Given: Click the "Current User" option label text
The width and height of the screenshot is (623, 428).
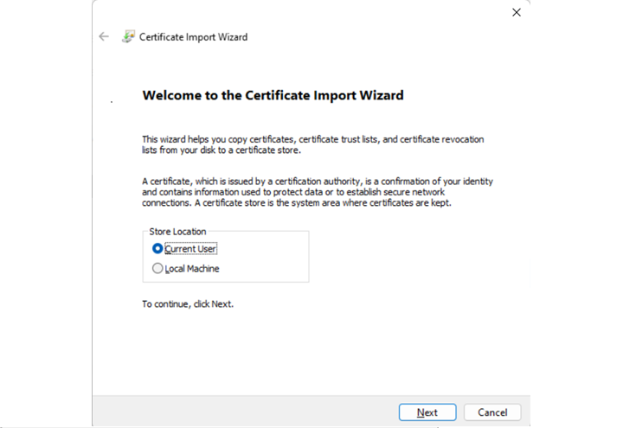Looking at the screenshot, I should pyautogui.click(x=191, y=249).
